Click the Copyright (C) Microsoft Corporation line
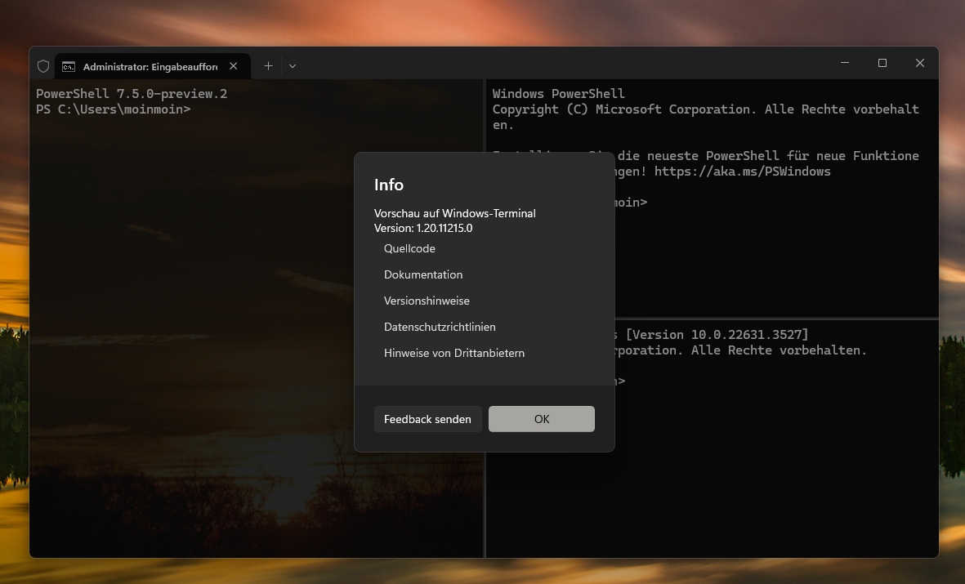Viewport: 965px width, 584px height. coord(705,109)
